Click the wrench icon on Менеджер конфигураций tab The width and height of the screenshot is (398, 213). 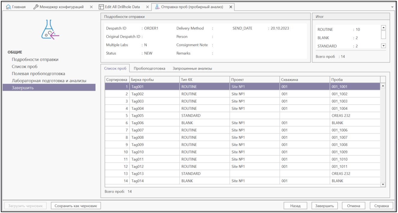(x=36, y=7)
